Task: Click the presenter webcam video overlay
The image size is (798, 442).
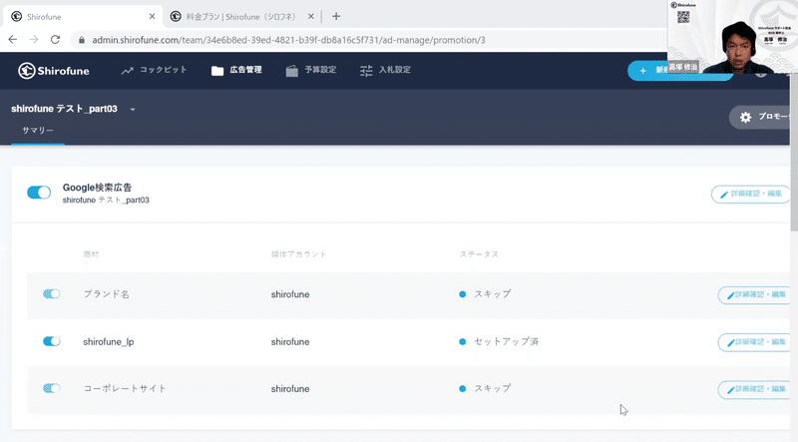Action: pos(733,37)
